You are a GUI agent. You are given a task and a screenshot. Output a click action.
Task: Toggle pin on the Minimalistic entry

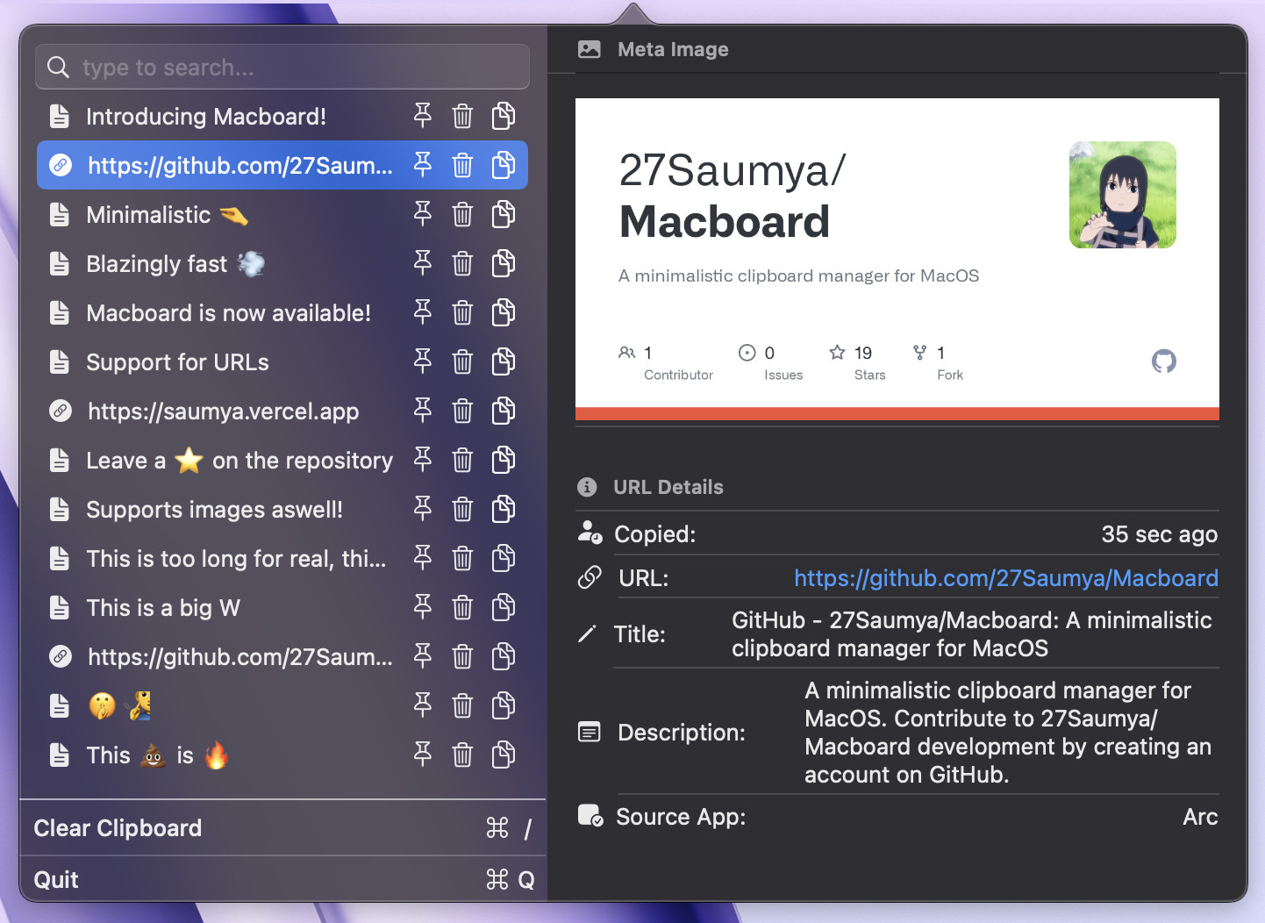pos(423,214)
